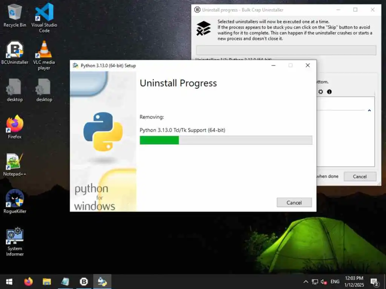Open the notification center icon

click(x=374, y=282)
